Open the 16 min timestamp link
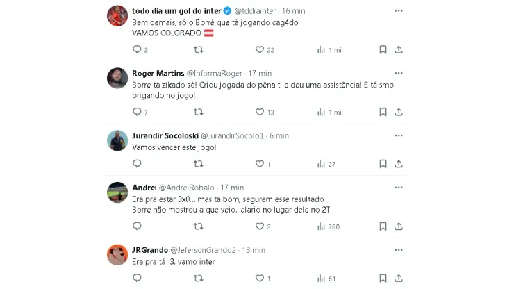The width and height of the screenshot is (514, 289). click(294, 11)
